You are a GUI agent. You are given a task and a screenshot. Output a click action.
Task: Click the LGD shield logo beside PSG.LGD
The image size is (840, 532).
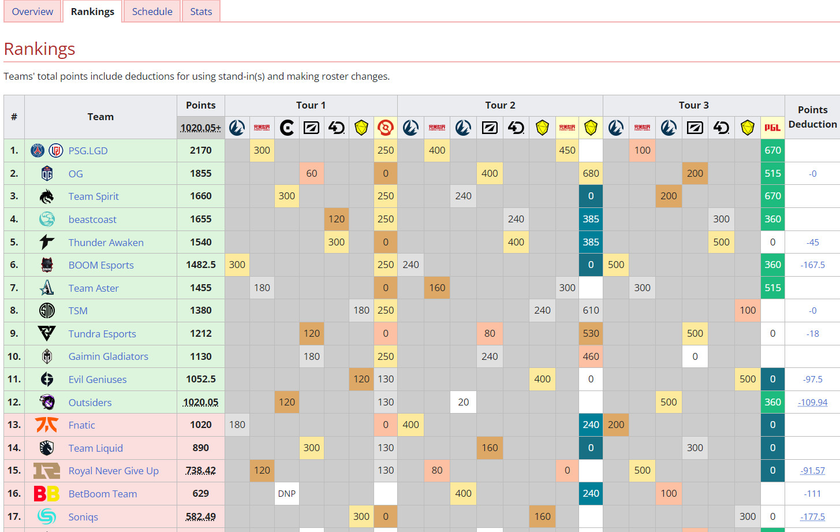(56, 151)
